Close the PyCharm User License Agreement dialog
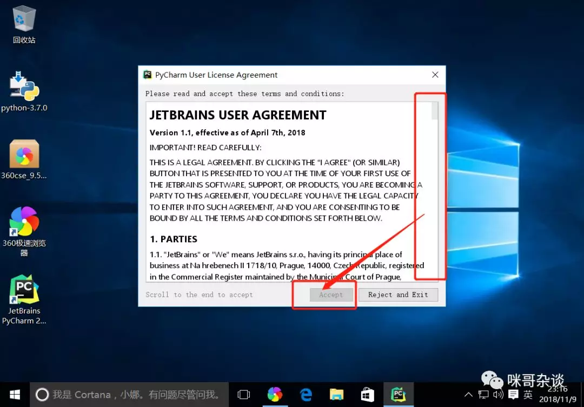The height and width of the screenshot is (407, 584). coord(435,75)
